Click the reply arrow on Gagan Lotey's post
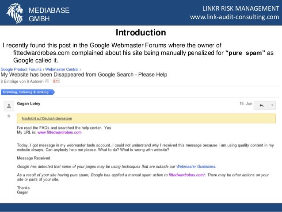Image resolution: width=282 pixels, height=212 pixels. (x=261, y=105)
